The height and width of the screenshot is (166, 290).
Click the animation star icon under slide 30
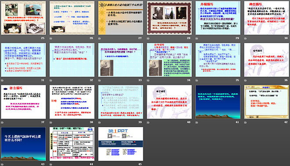(x=246, y=38)
